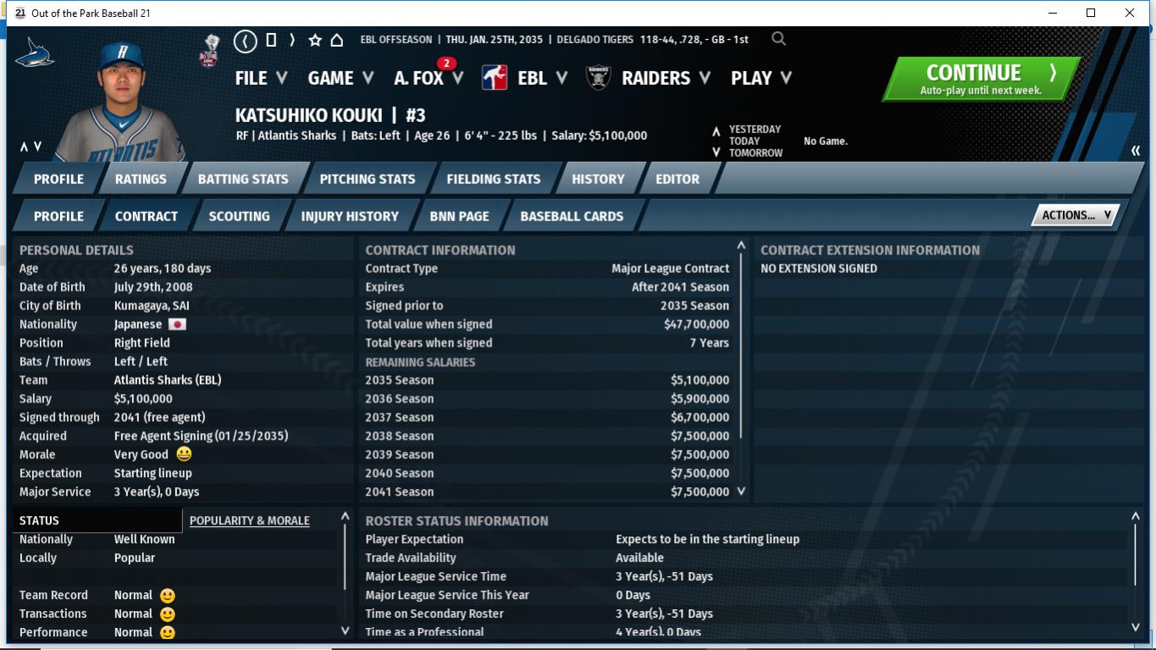This screenshot has height=650, width=1156.
Task: Open the BATTING STATS tab
Action: tap(243, 179)
